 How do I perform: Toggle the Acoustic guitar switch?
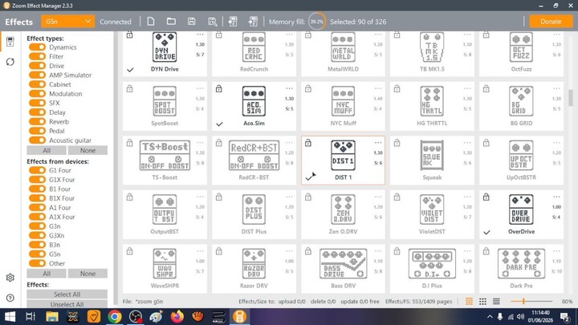(x=37, y=140)
